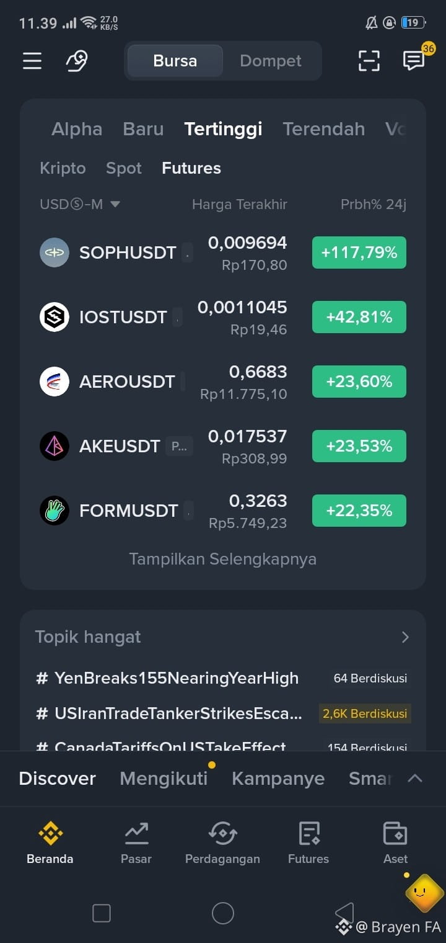Tap the customer support headset icon

[x=77, y=61]
